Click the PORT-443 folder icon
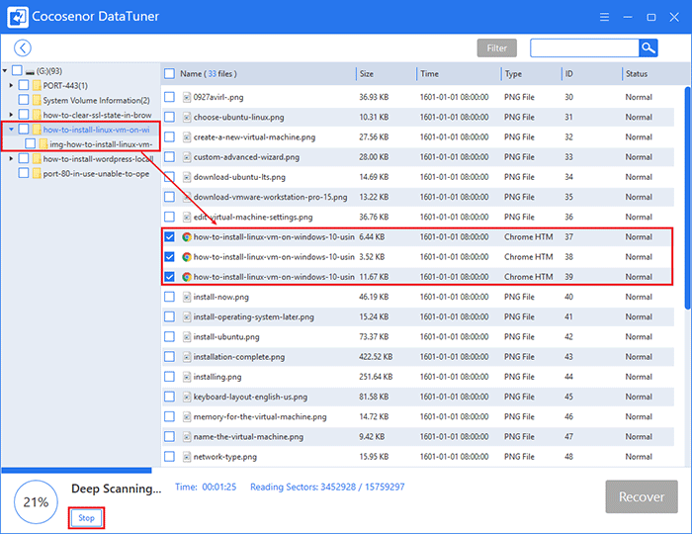This screenshot has width=692, height=534. pyautogui.click(x=37, y=85)
